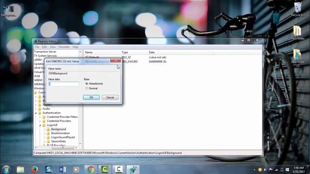Image resolution: width=310 pixels, height=174 pixels.
Task: Open the View menu in Registry Editor
Action: [x=53, y=47]
